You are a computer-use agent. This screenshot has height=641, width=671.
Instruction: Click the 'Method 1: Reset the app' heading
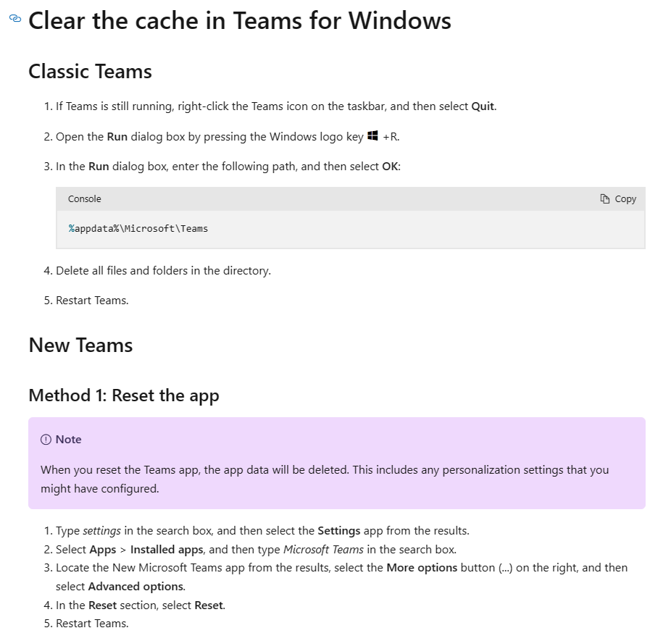pyautogui.click(x=123, y=395)
